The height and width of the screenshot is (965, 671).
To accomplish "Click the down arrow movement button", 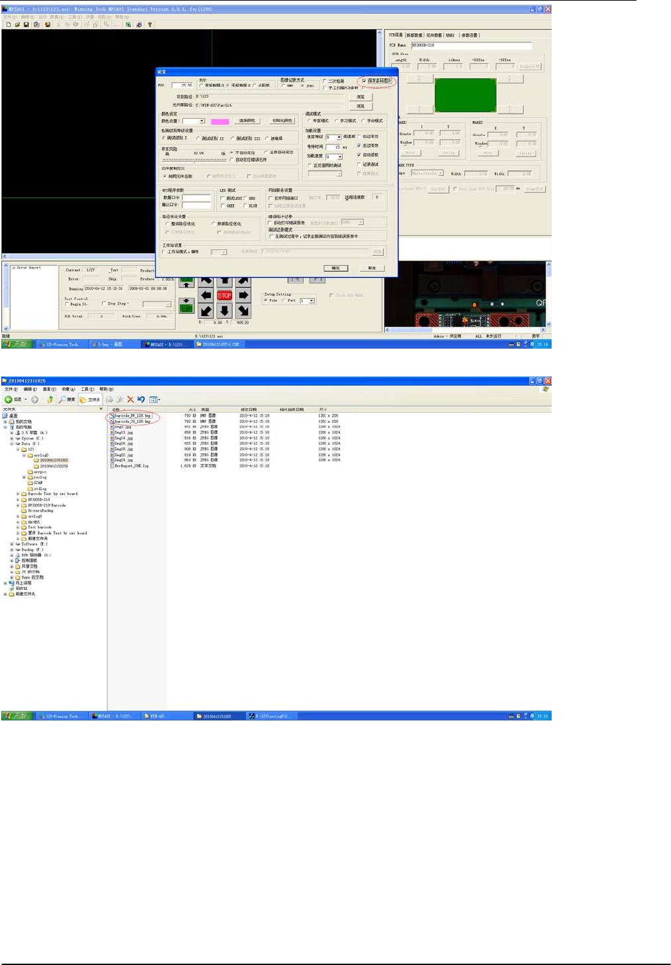I will pyautogui.click(x=225, y=310).
